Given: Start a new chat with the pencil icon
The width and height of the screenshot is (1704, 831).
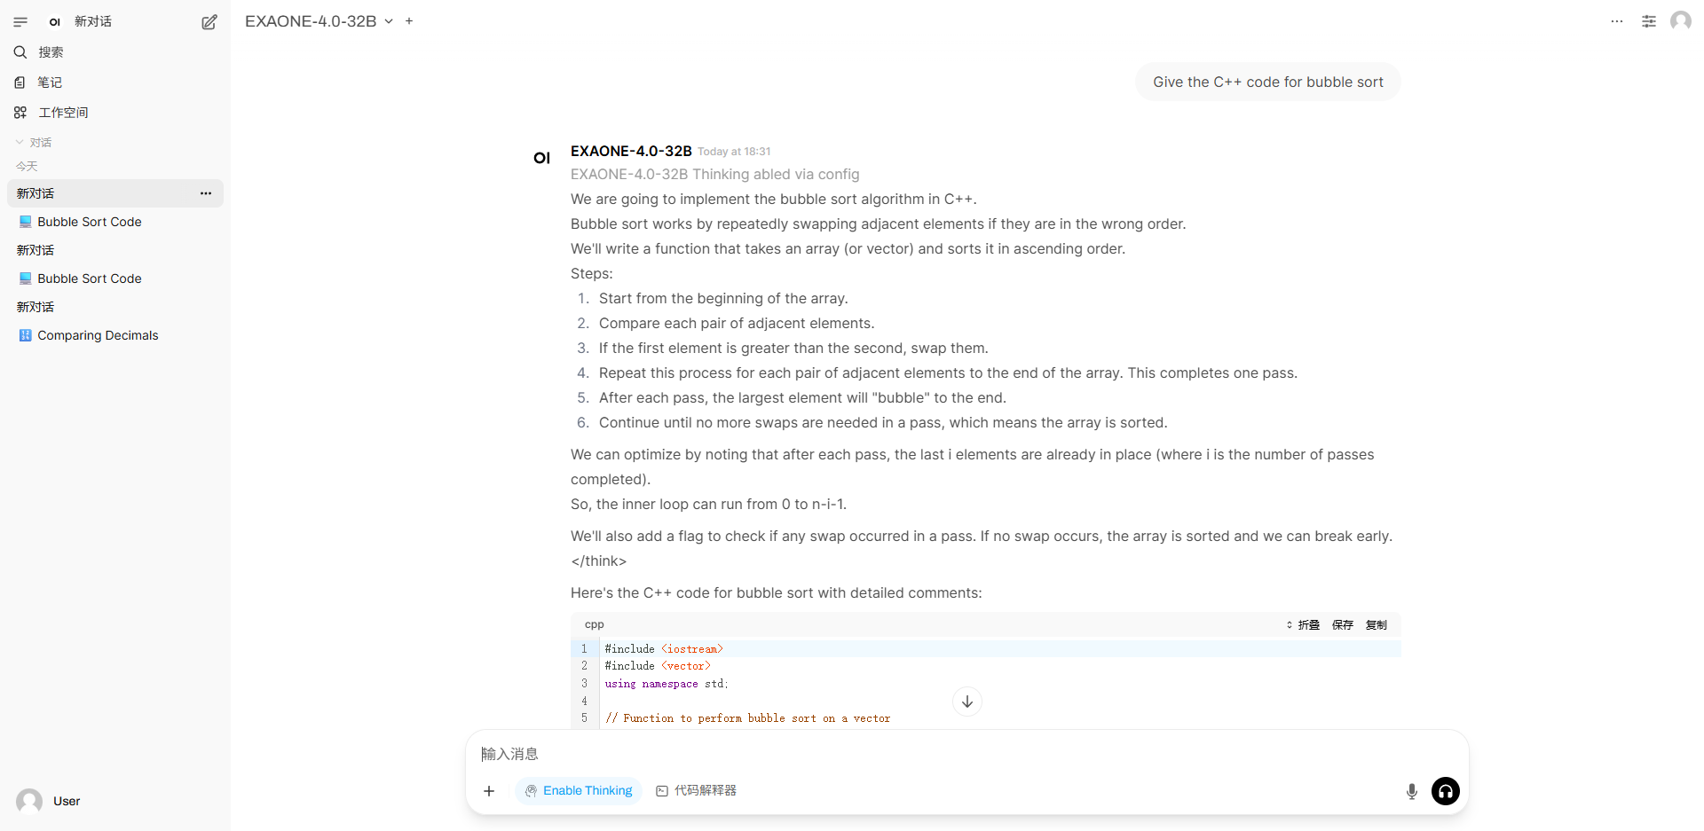Looking at the screenshot, I should (209, 22).
